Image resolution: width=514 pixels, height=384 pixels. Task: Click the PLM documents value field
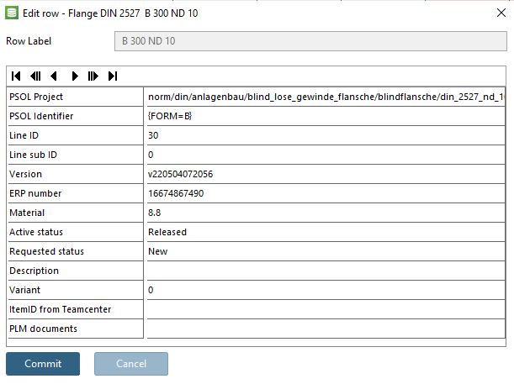pos(326,329)
